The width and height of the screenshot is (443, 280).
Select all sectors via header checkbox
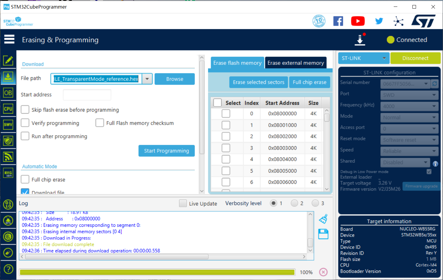[217, 103]
